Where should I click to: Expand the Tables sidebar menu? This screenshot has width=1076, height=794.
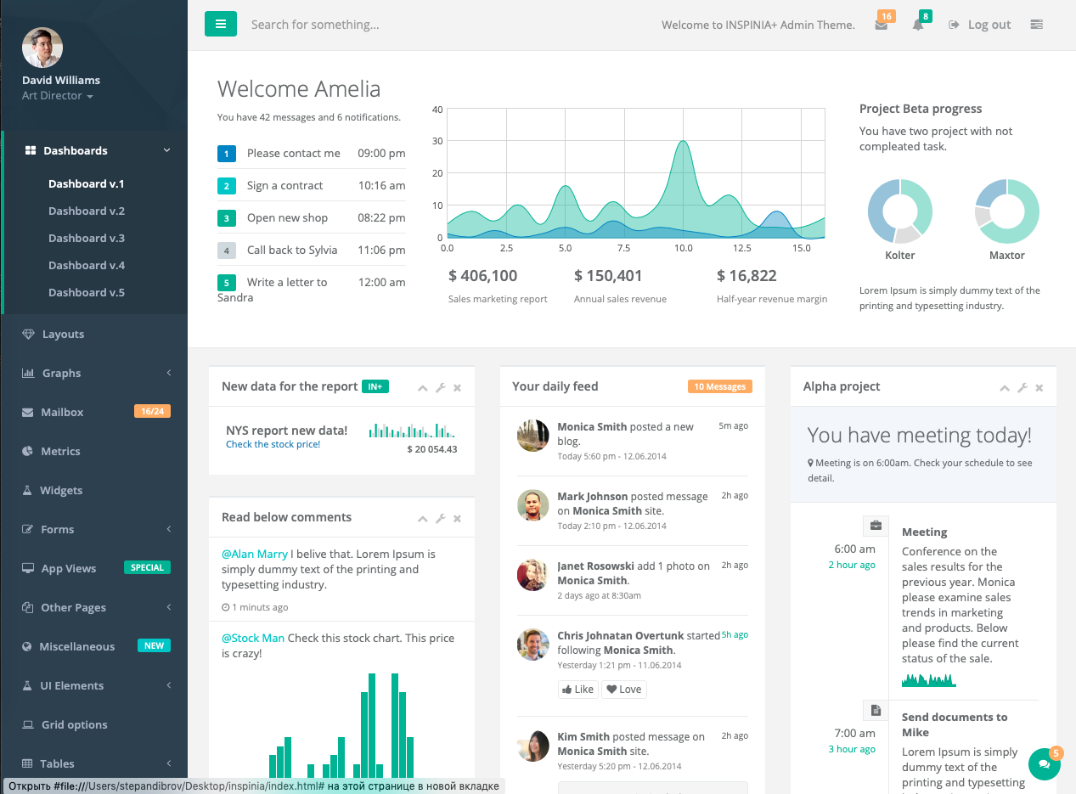(93, 763)
